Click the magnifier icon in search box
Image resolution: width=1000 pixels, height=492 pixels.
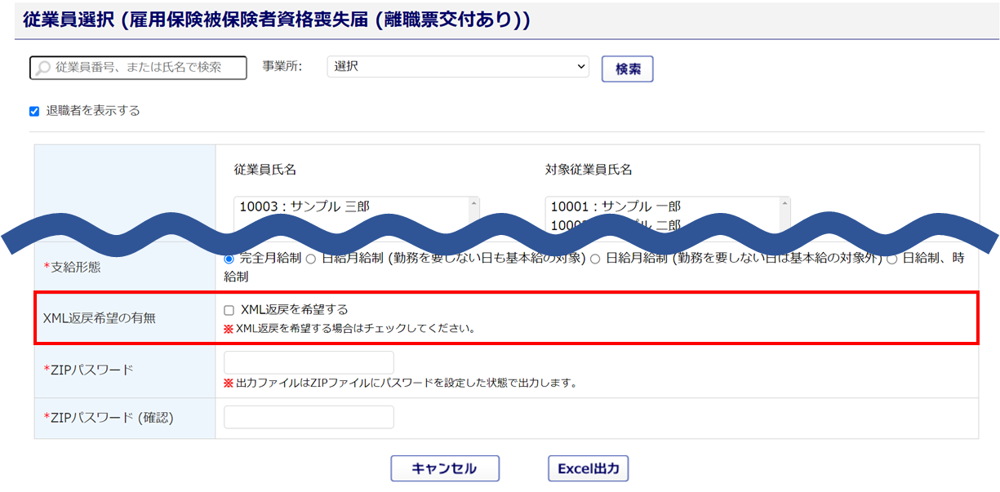[43, 68]
